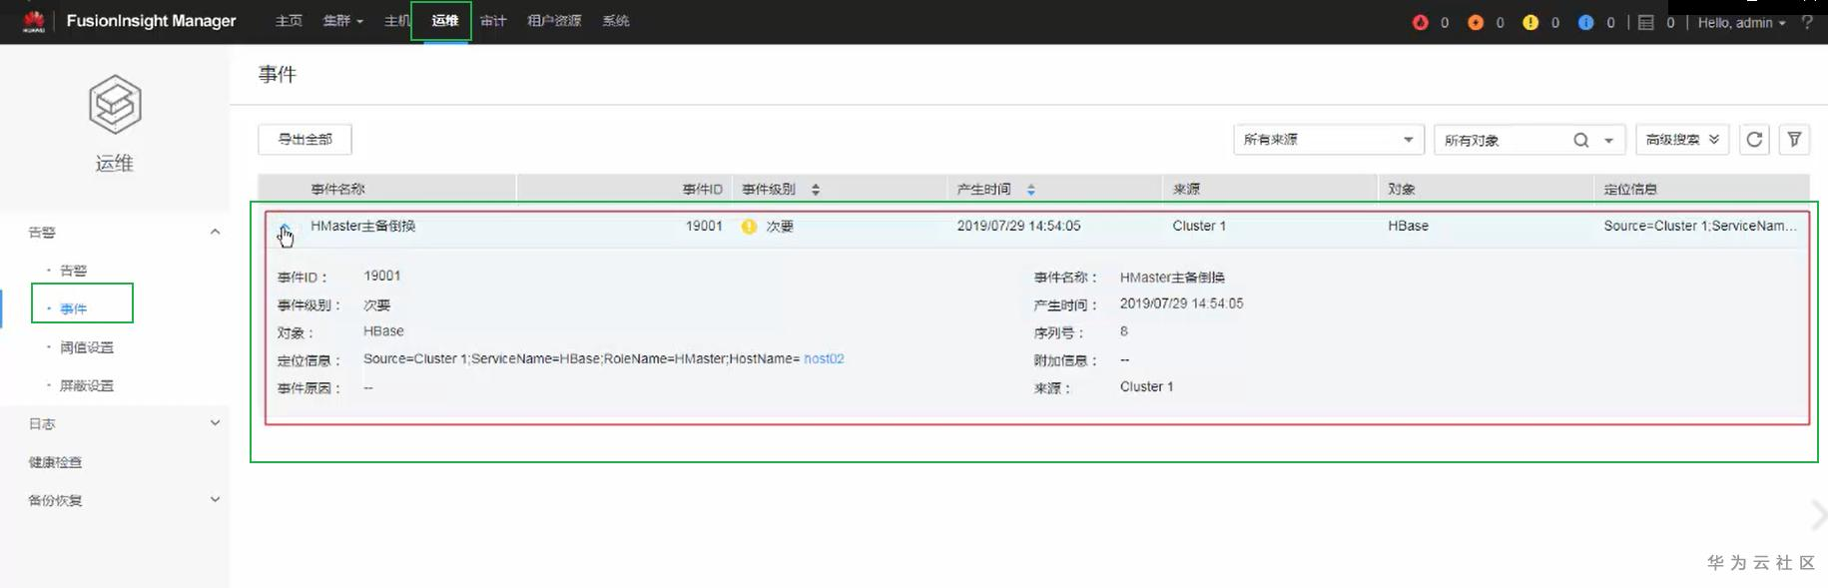The height and width of the screenshot is (588, 1828).
Task: Select the 运维 tab
Action: click(444, 21)
